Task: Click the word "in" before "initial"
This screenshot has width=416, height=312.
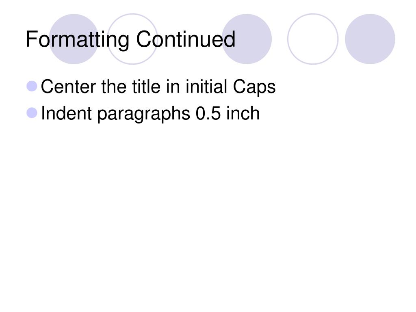Action: coord(173,87)
